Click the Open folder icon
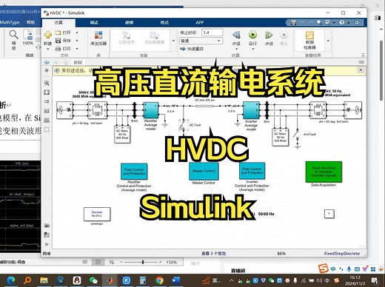The height and width of the screenshot is (287, 385). (x=58, y=33)
